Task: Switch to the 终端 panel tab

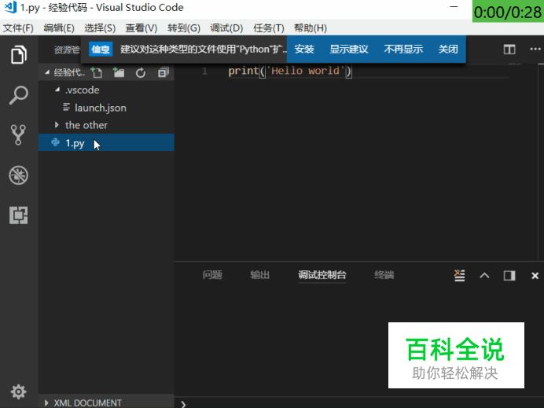Action: [384, 275]
